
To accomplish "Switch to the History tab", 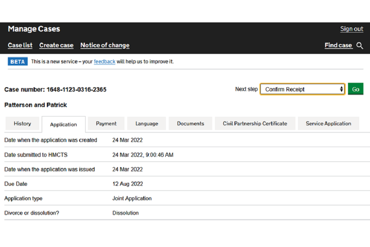I will [x=22, y=123].
